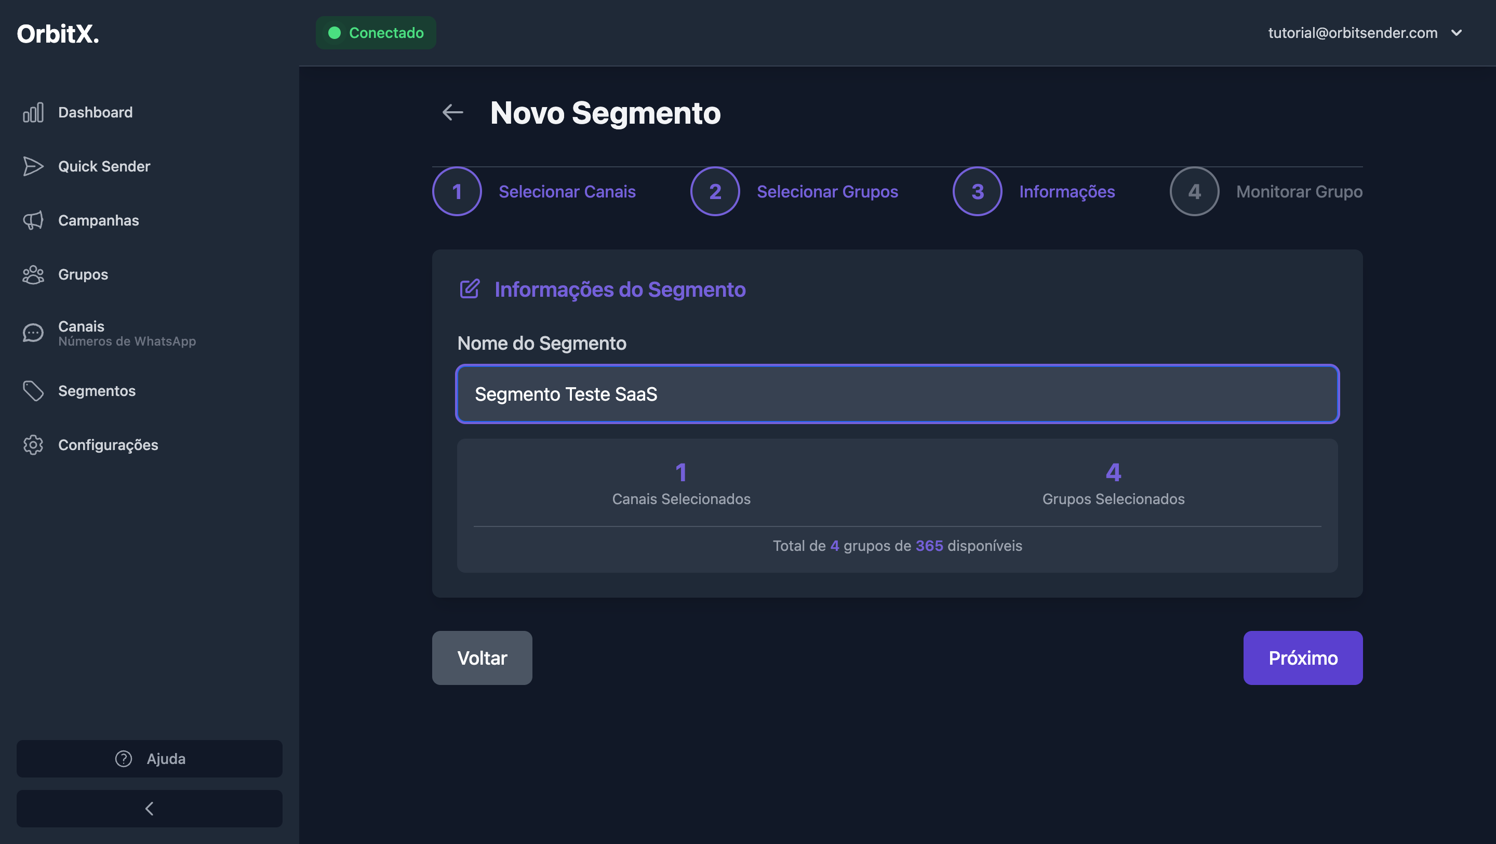
Task: Collapse the sidebar with the chevron button
Action: point(149,808)
